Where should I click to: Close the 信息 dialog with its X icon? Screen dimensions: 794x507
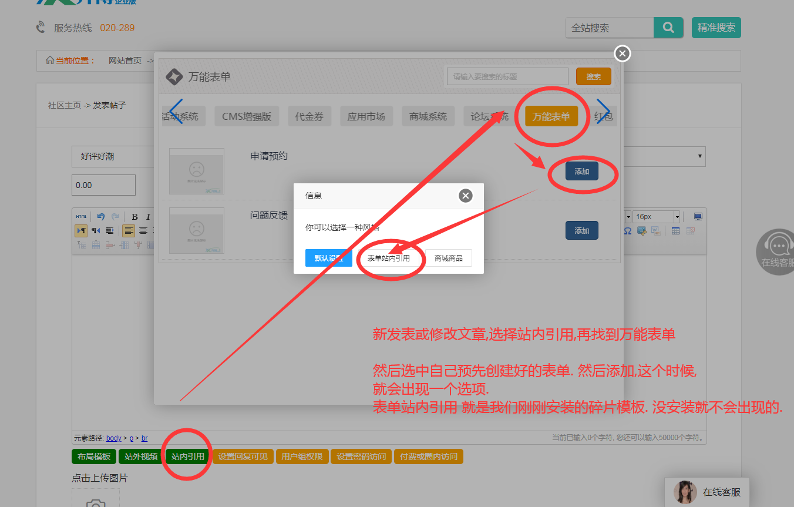pos(466,196)
